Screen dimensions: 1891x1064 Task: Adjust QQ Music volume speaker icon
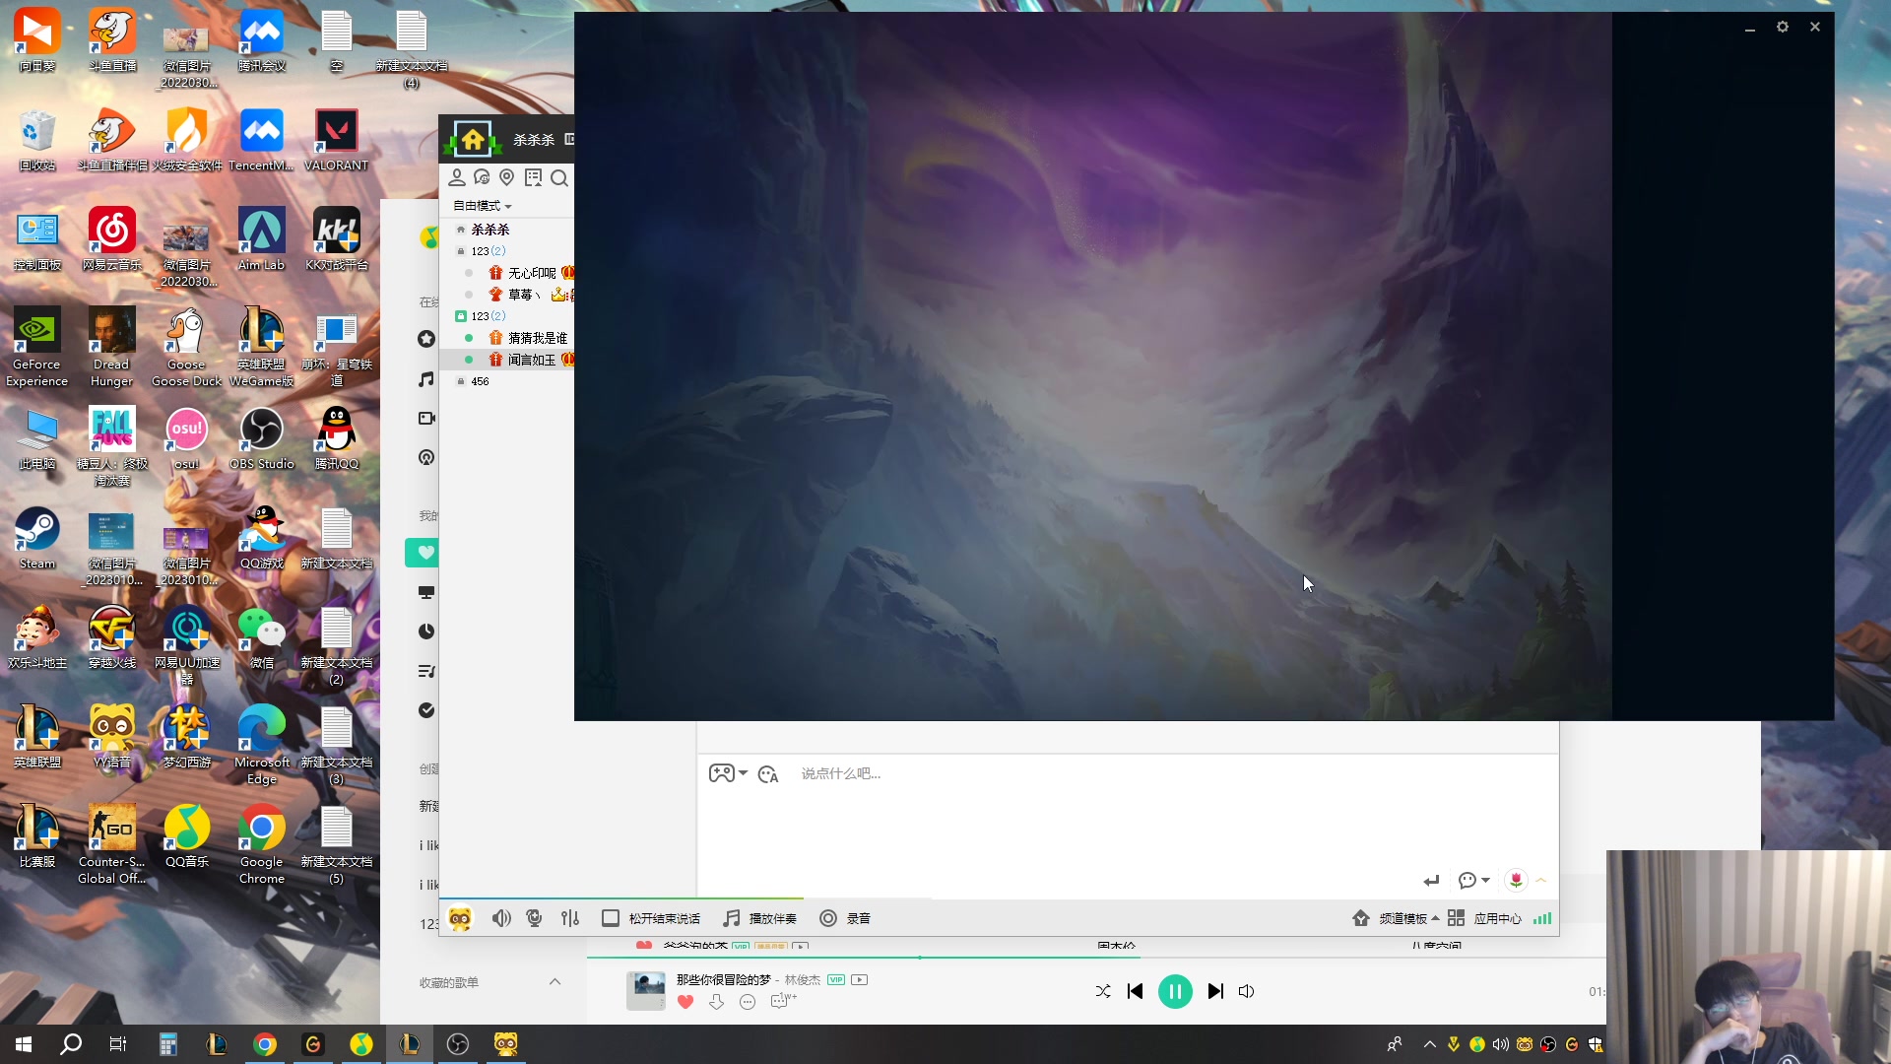pyautogui.click(x=1246, y=991)
